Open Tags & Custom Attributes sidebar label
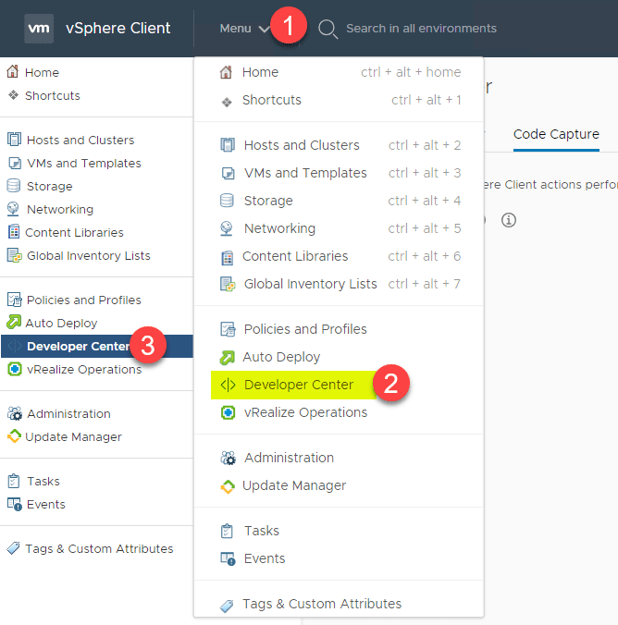Screen dimensions: 618x625 click(99, 549)
